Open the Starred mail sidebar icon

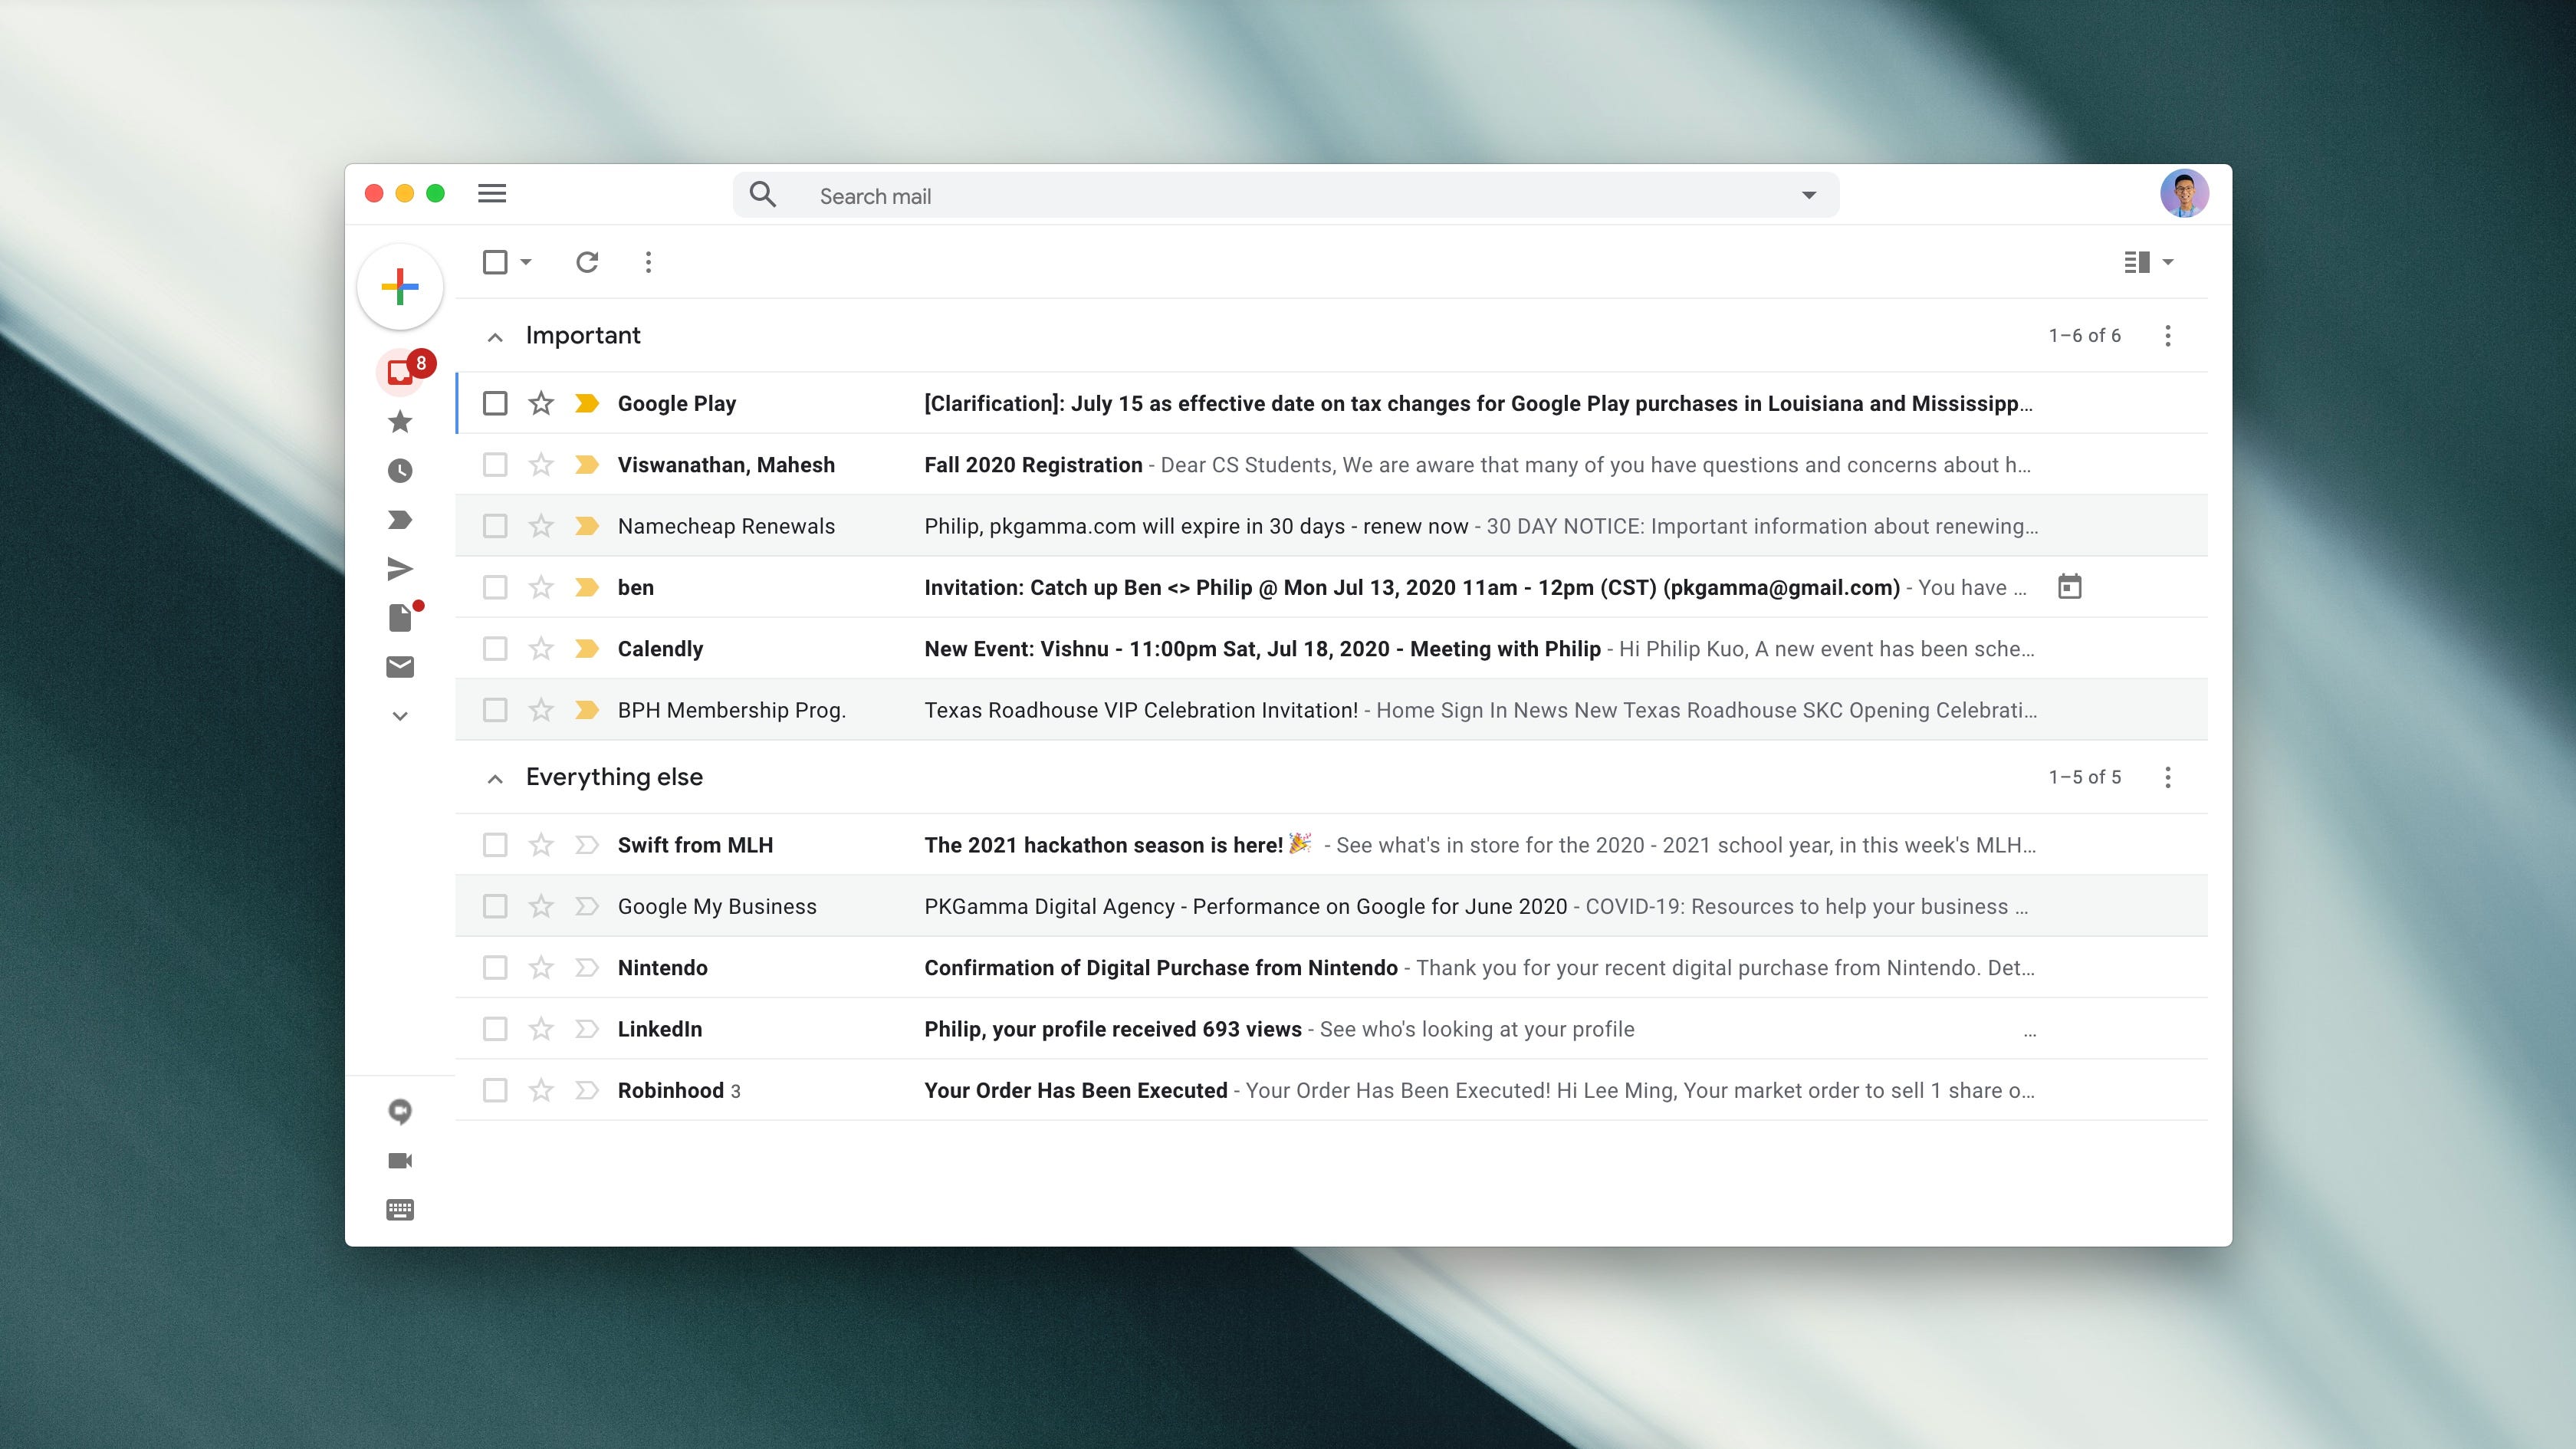coord(400,422)
